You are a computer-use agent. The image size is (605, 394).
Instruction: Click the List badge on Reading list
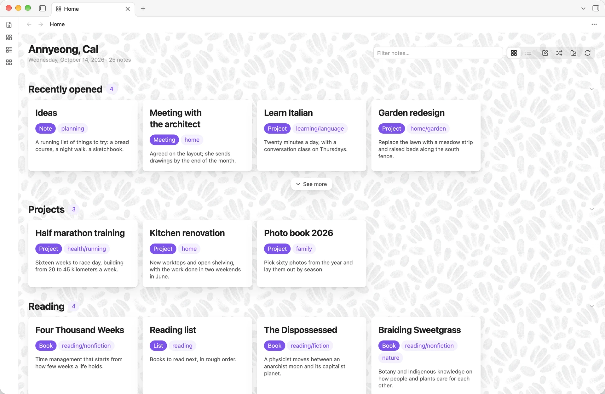point(158,346)
